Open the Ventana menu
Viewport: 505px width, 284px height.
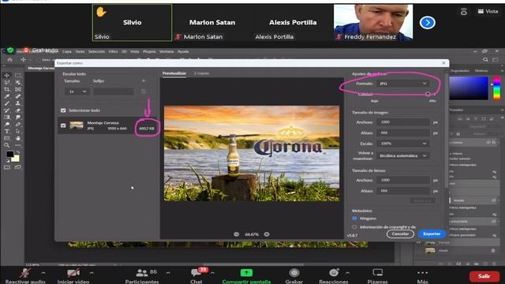(x=166, y=51)
